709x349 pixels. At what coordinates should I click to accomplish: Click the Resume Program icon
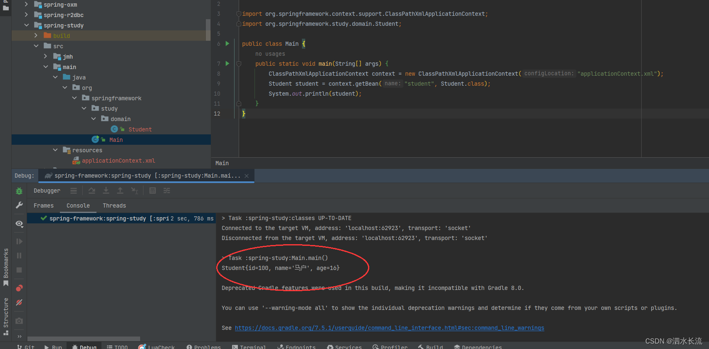tap(19, 241)
